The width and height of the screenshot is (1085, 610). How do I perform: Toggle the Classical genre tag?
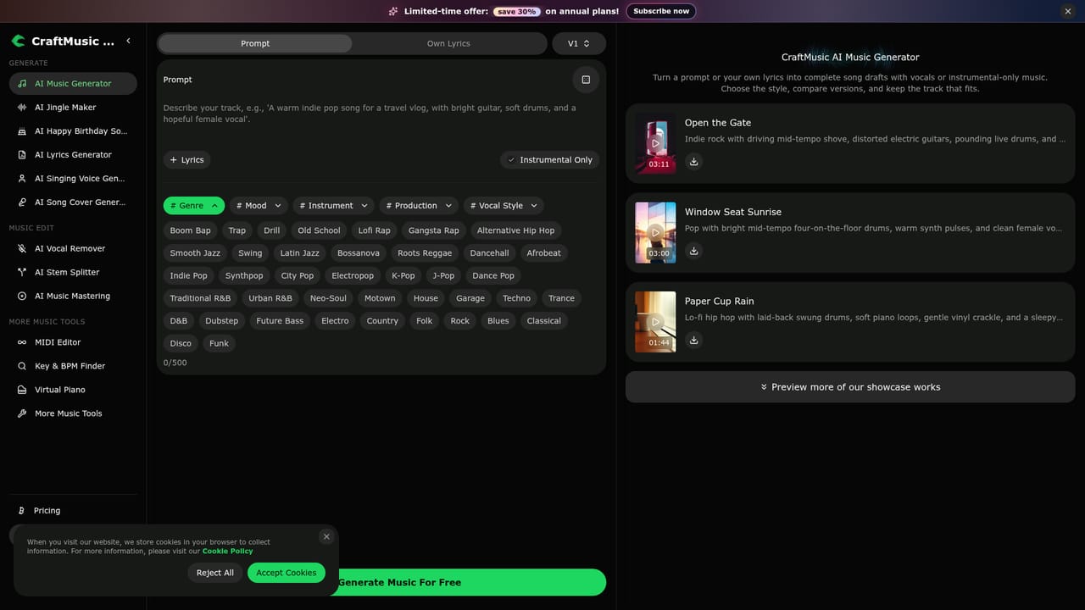544,321
